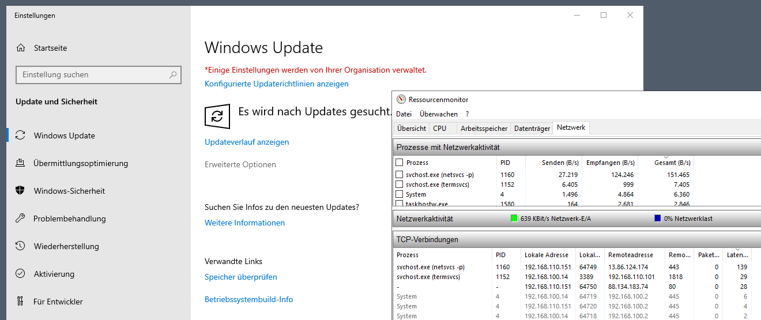Check the taskhostw.exe process checkbox
Image resolution: width=761 pixels, height=320 pixels.
point(399,204)
